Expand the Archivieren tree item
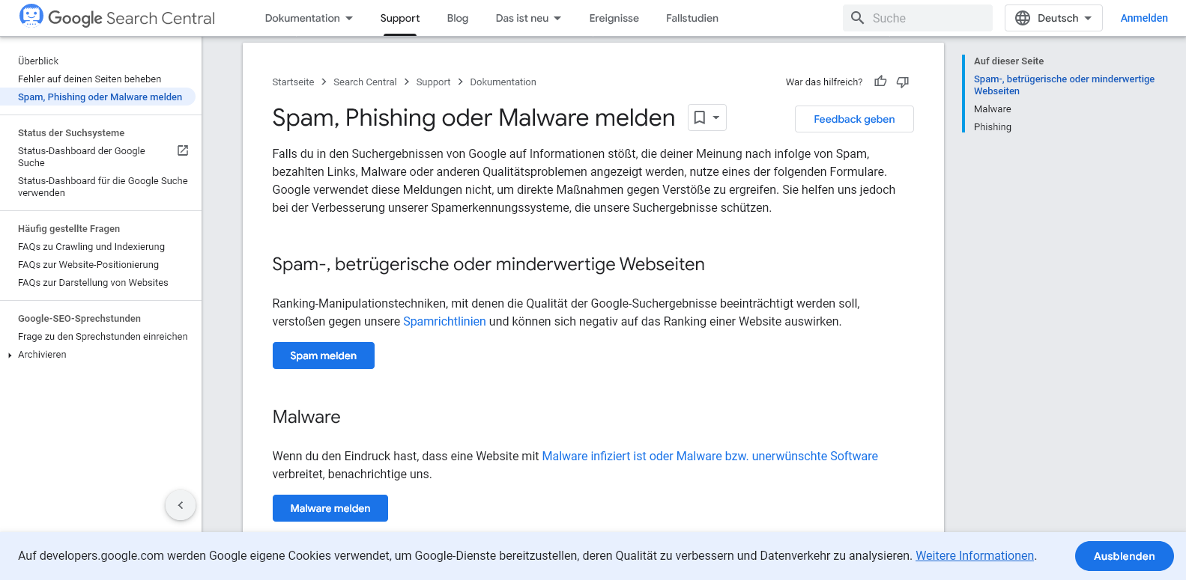The image size is (1186, 580). (10, 355)
